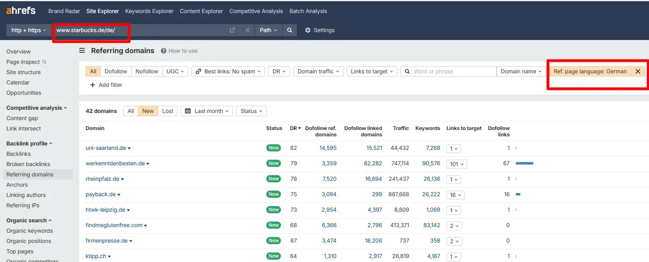The width and height of the screenshot is (649, 262).
Task: Show All domains toggle
Action: pos(131,111)
